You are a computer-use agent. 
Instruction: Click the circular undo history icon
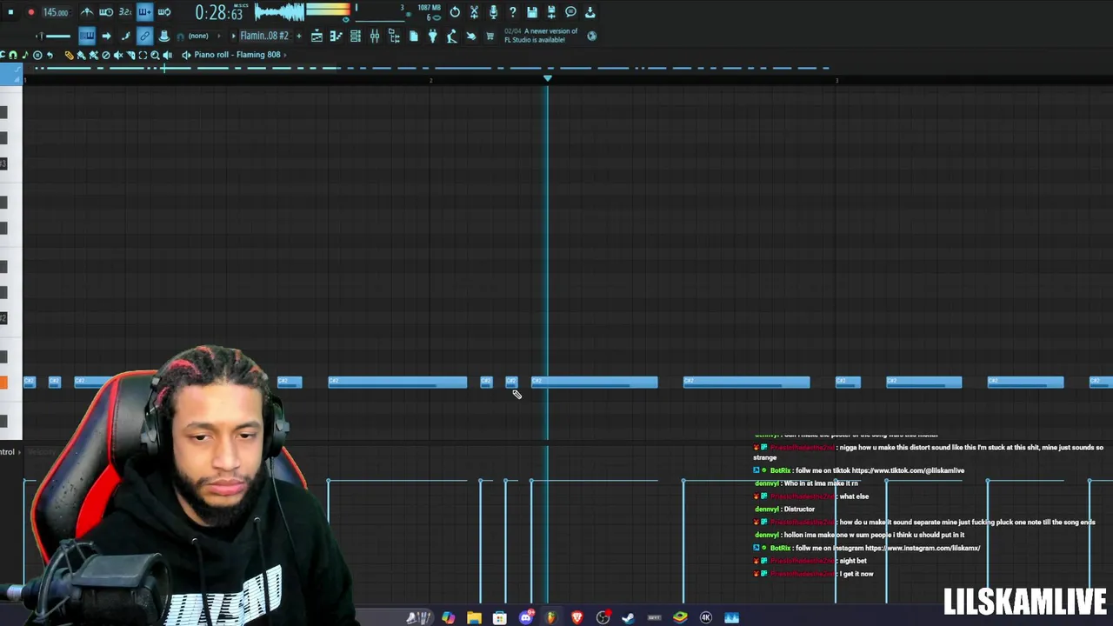(455, 12)
